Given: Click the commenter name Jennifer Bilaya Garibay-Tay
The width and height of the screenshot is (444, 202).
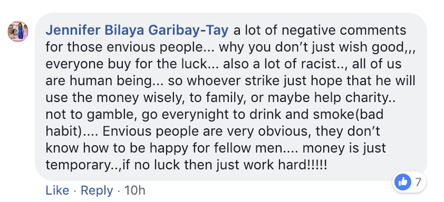Looking at the screenshot, I should coord(137,31).
